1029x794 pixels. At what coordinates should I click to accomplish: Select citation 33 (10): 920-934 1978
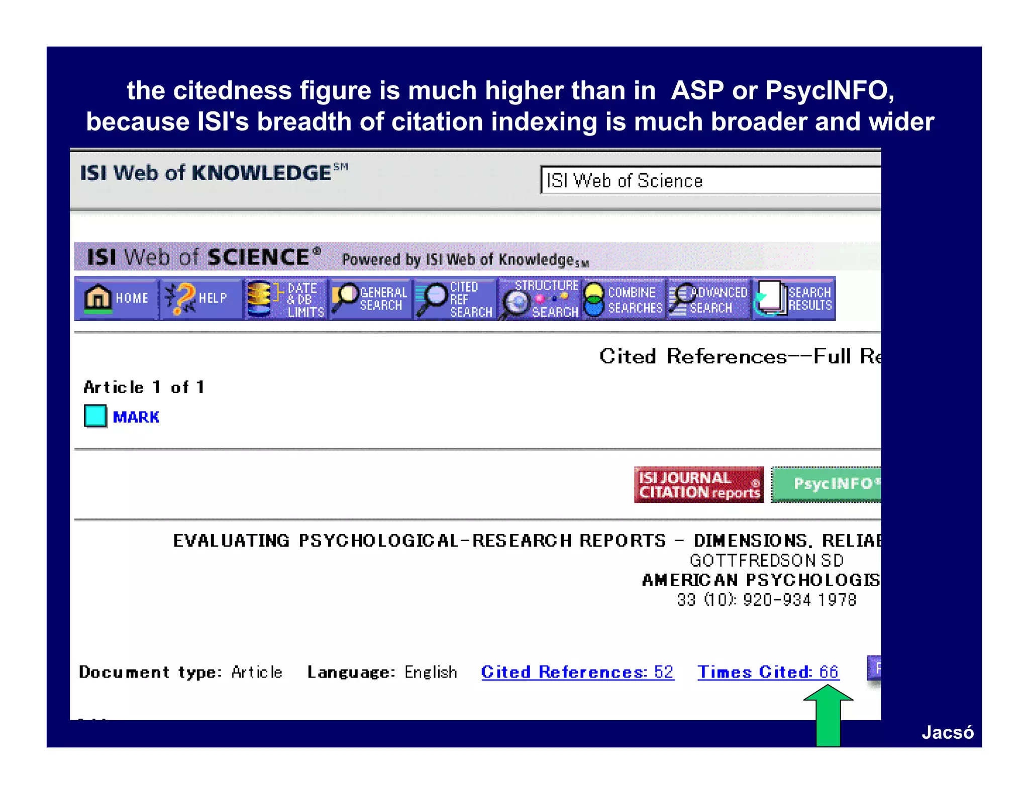(x=766, y=600)
